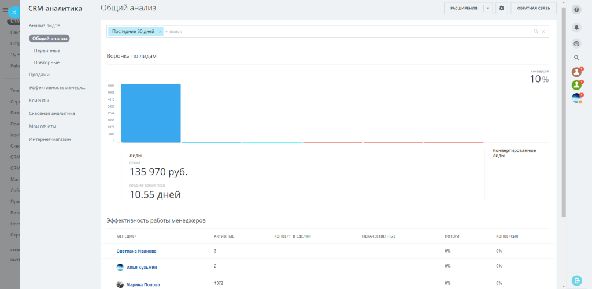Click into the filter search input field
Screen dimensions: 592x289
coord(347,32)
